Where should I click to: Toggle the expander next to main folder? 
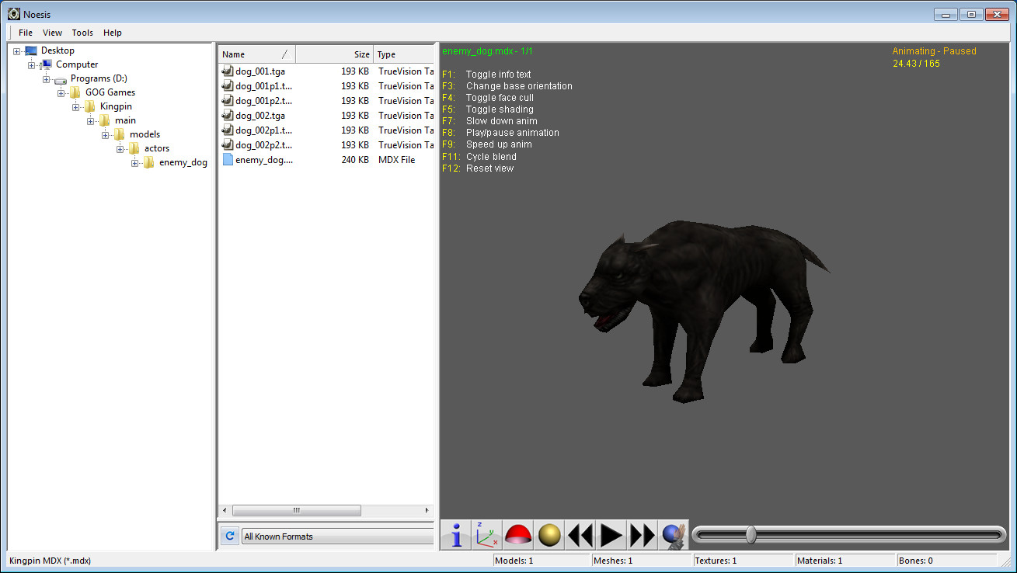tap(91, 121)
